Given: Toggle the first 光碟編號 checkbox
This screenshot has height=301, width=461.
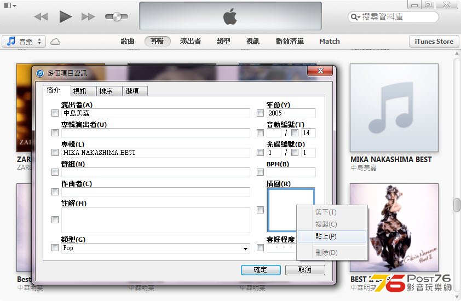Looking at the screenshot, I should pyautogui.click(x=260, y=153).
